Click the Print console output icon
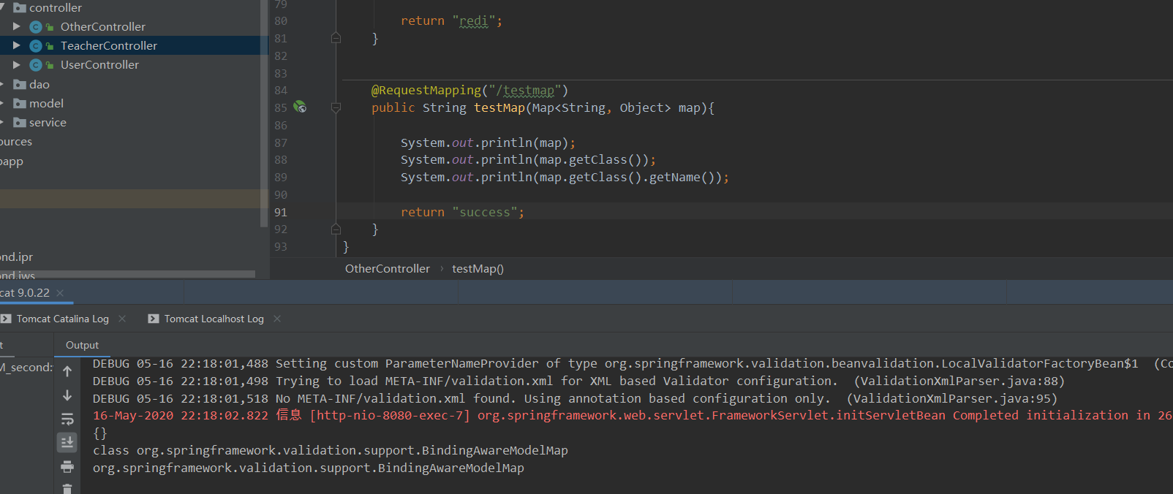 point(67,466)
